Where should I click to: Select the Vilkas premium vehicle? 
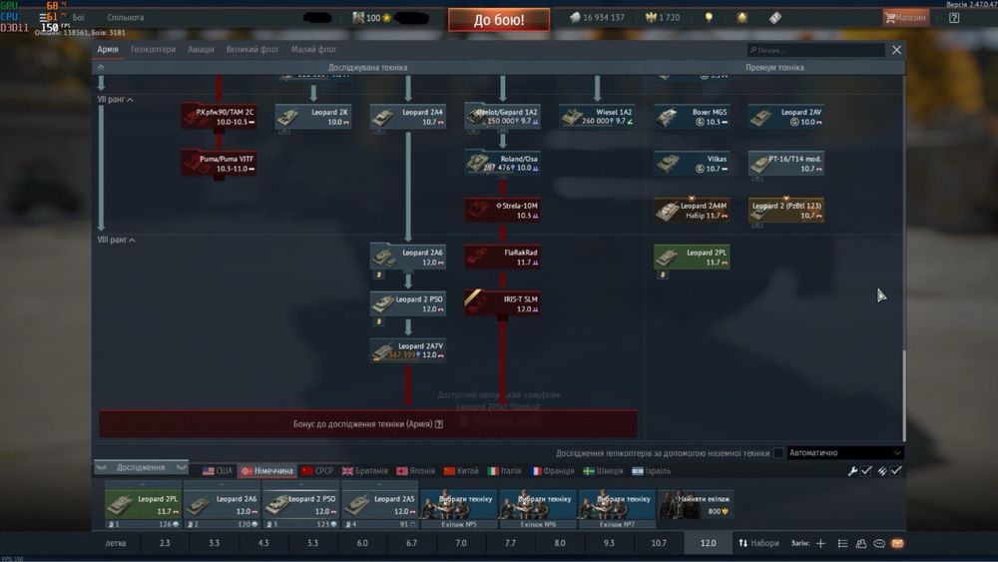pos(692,163)
